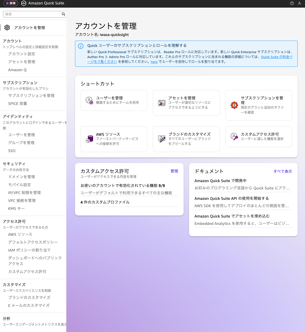Click the 管理 link in カスタムアクセス許可 card
305x332 pixels.
[x=174, y=171]
